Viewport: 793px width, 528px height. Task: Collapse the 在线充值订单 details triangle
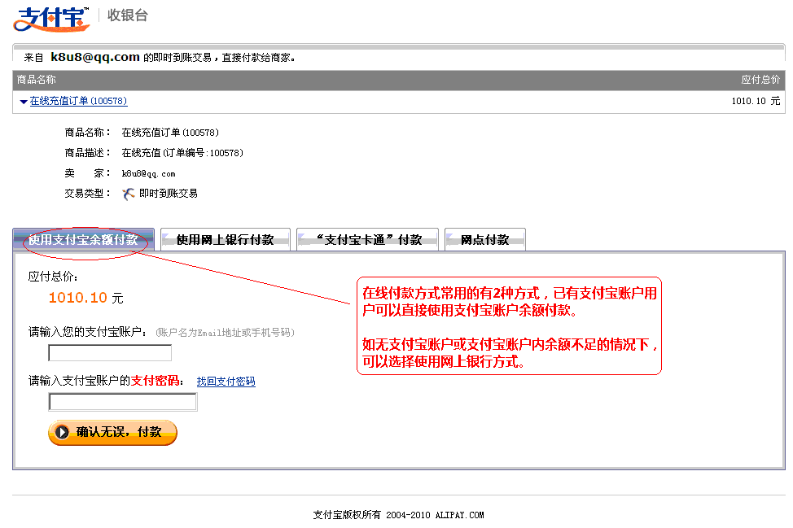pyautogui.click(x=24, y=102)
